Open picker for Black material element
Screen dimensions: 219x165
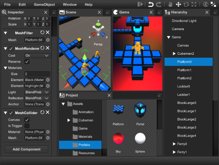coord(48,80)
